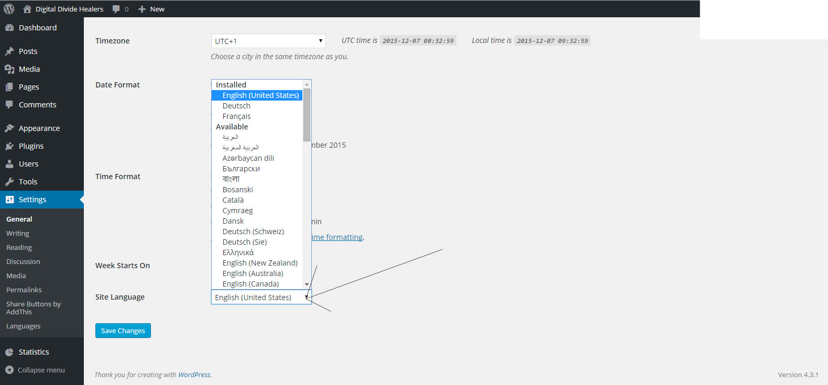The width and height of the screenshot is (828, 385).
Task: Click the Plugins plug icon
Action: tap(9, 146)
